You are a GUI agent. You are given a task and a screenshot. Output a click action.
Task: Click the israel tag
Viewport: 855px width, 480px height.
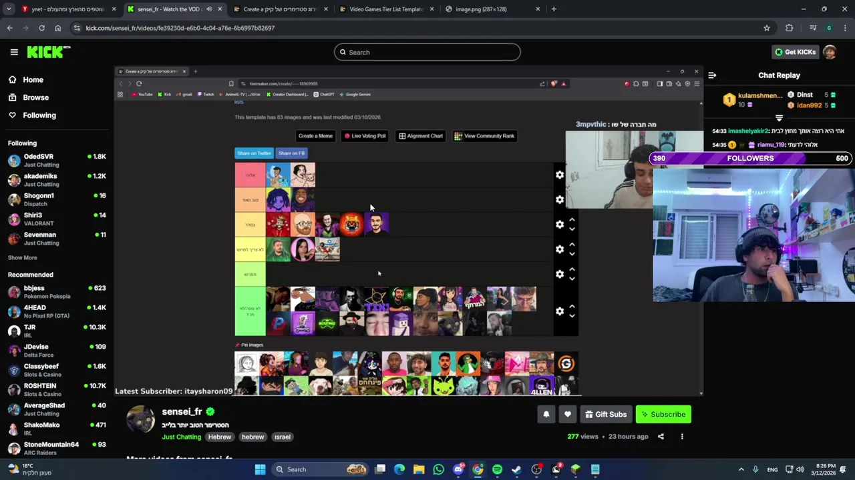(283, 437)
